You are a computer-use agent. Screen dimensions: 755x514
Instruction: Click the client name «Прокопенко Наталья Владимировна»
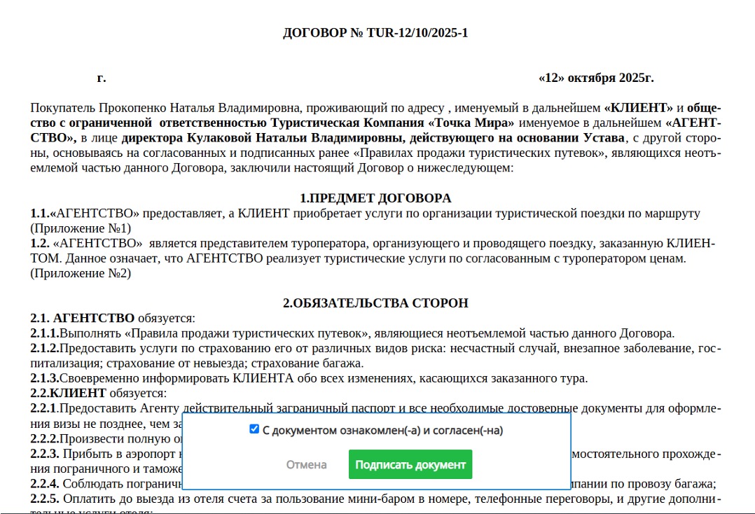[x=200, y=108]
